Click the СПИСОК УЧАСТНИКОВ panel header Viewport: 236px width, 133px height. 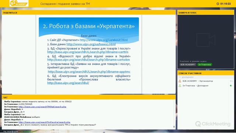(206, 73)
